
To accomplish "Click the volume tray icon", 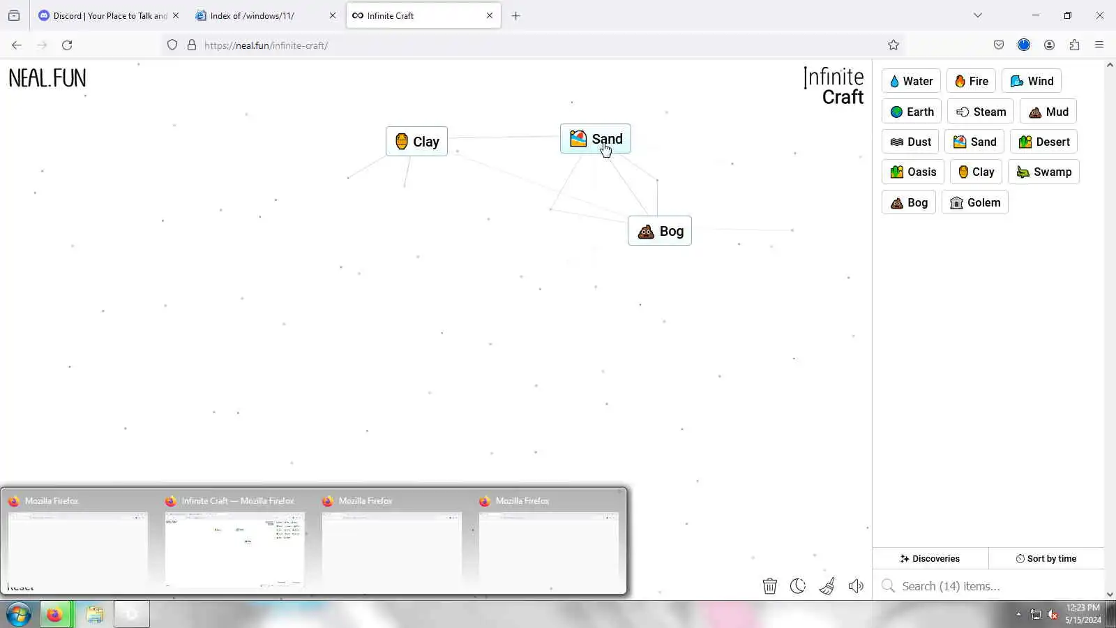I will (1053, 615).
